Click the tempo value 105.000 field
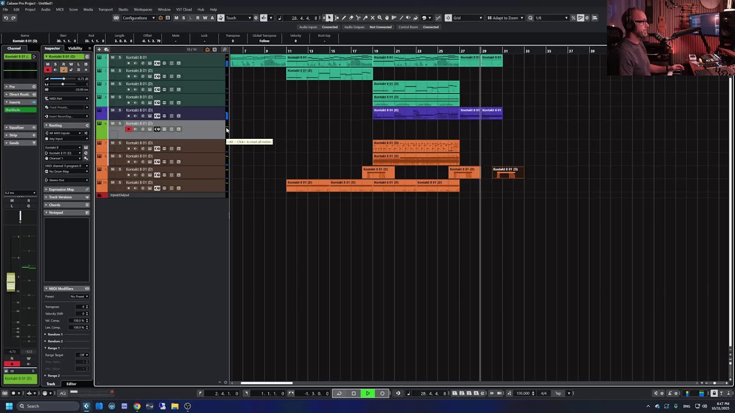 tap(523, 393)
